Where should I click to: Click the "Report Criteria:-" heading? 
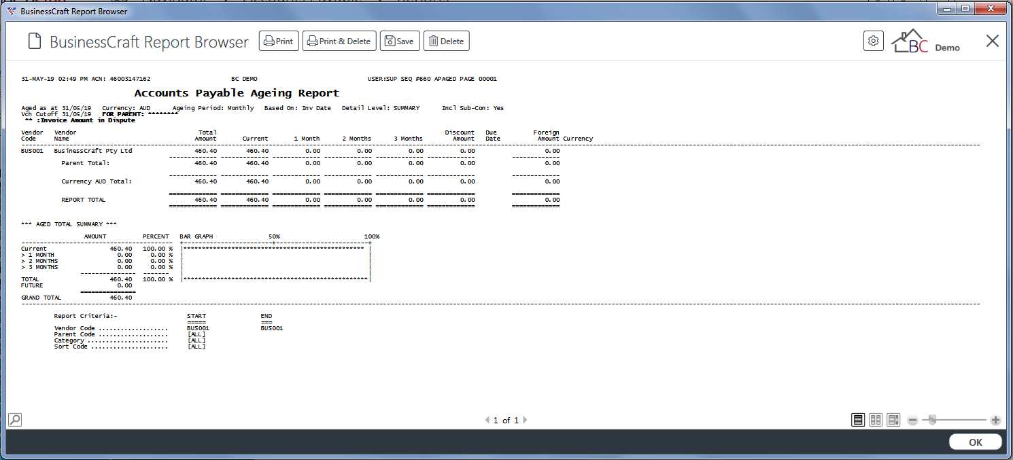[86, 316]
